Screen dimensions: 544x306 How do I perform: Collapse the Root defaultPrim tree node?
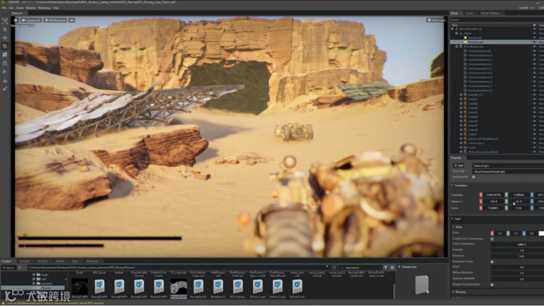452,29
